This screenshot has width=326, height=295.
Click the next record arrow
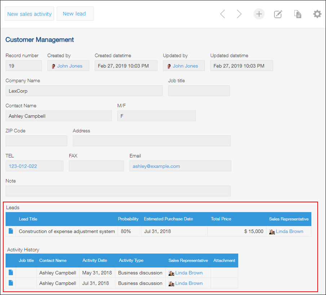point(239,14)
